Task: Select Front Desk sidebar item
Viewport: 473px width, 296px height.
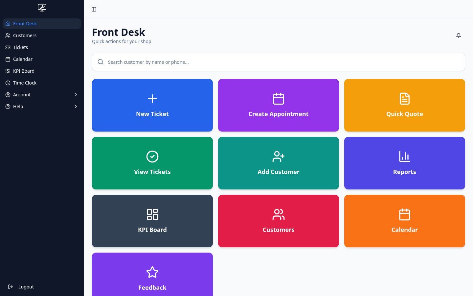Action: (x=42, y=24)
